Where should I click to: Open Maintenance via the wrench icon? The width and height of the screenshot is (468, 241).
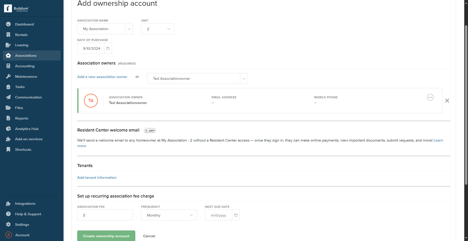coord(8,76)
